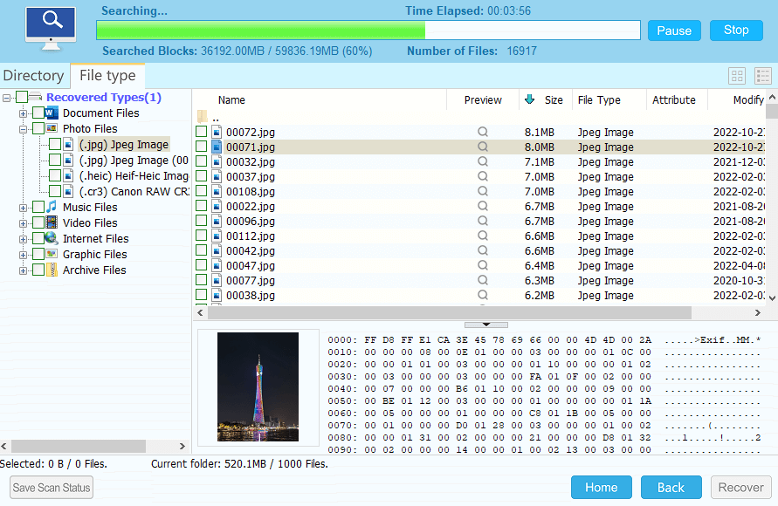Click the Archive Files zip icon
The image size is (778, 506).
pyautogui.click(x=52, y=270)
